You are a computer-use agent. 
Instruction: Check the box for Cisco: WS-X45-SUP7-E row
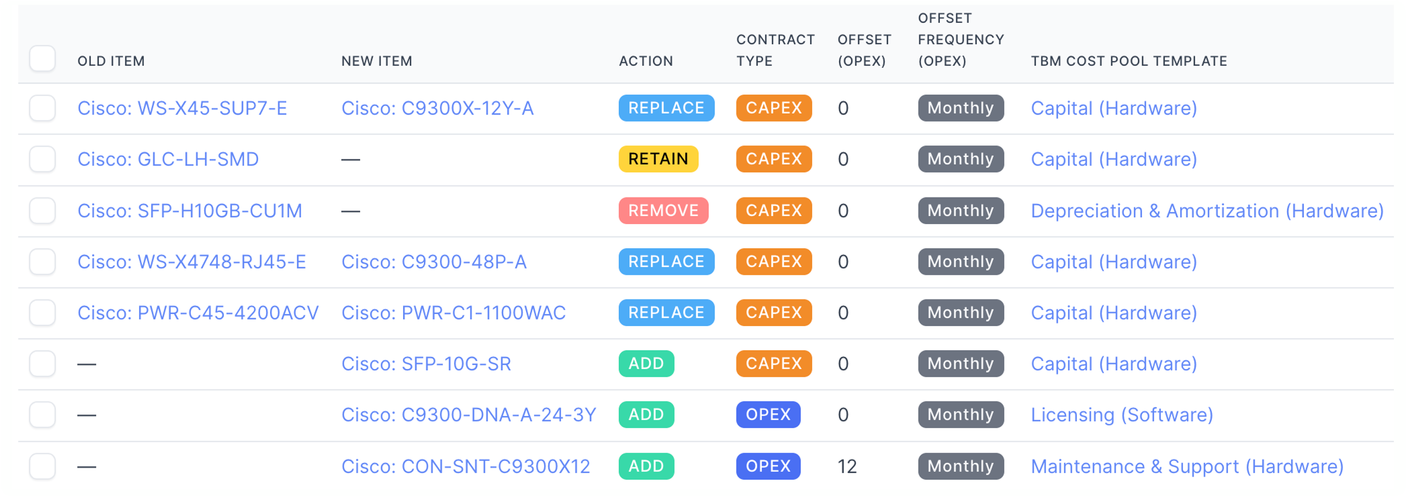pos(42,108)
